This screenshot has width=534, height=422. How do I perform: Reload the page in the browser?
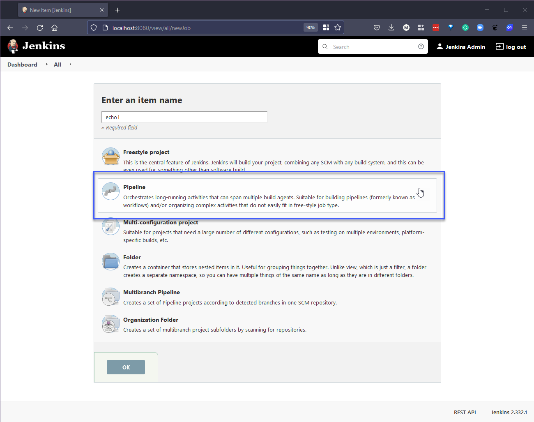[40, 28]
